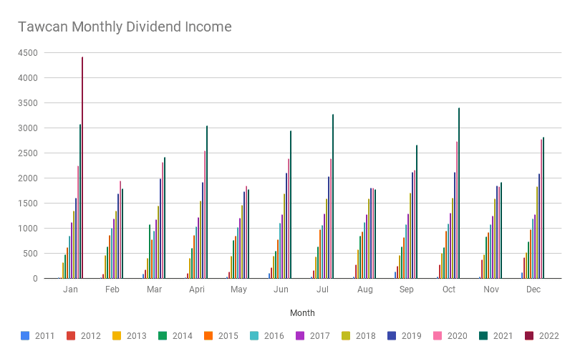
Task: Click the Jun x-axis label
Action: click(281, 289)
